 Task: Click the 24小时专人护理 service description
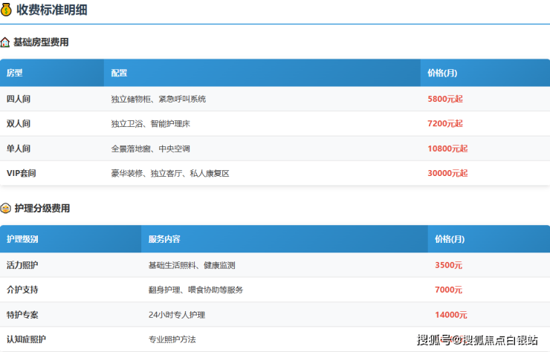click(177, 315)
